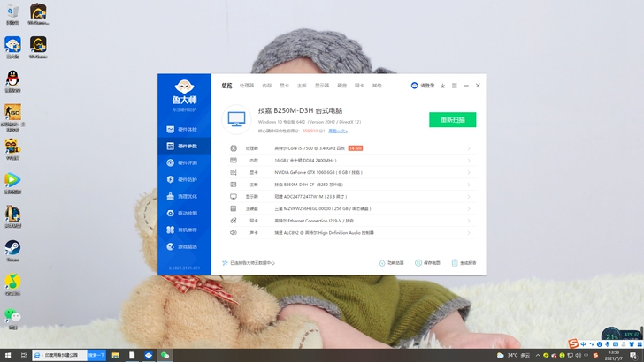Switch to the 显示器 tab

(x=322, y=86)
